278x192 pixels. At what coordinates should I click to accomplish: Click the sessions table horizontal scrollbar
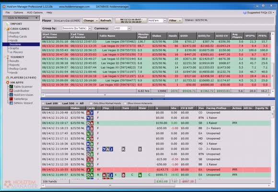[x=105, y=95]
